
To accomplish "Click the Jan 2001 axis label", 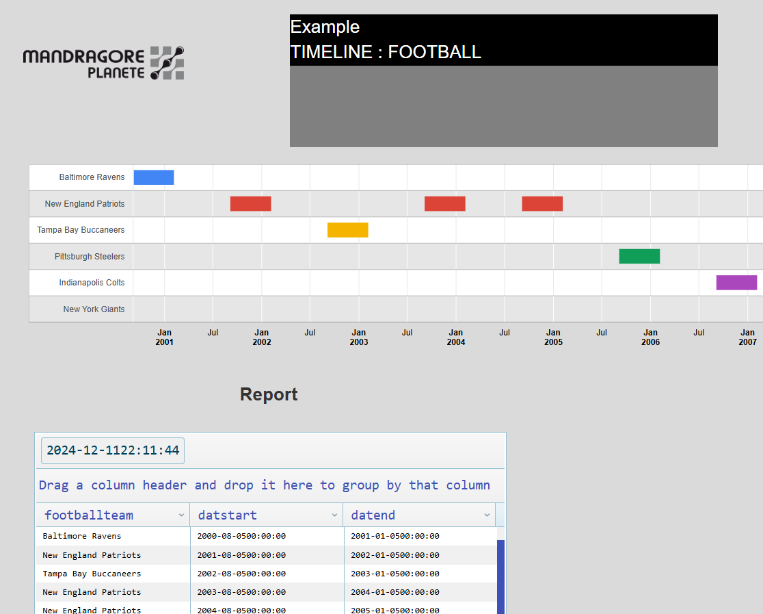I will coord(165,337).
